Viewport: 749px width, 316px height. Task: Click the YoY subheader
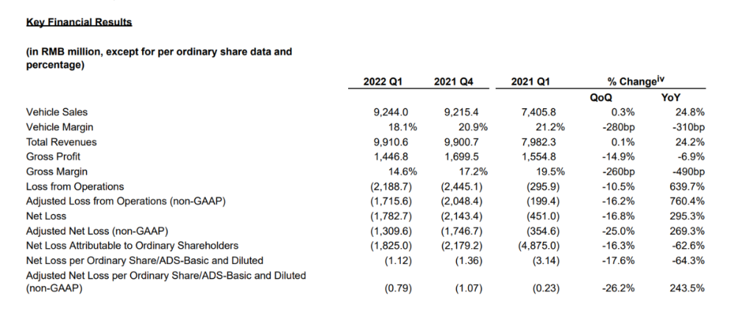pos(671,98)
